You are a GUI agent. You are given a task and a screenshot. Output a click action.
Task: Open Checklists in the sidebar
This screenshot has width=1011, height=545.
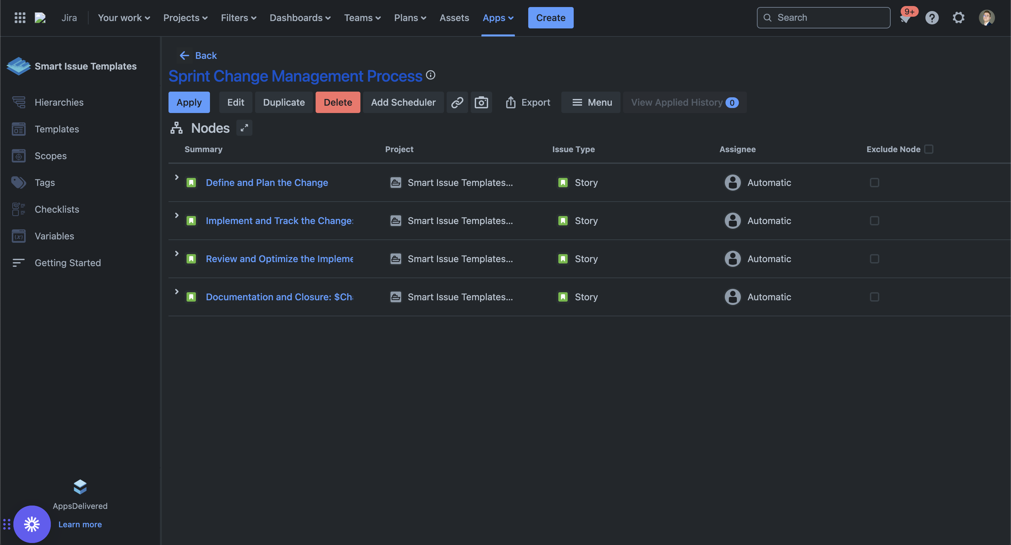click(57, 209)
